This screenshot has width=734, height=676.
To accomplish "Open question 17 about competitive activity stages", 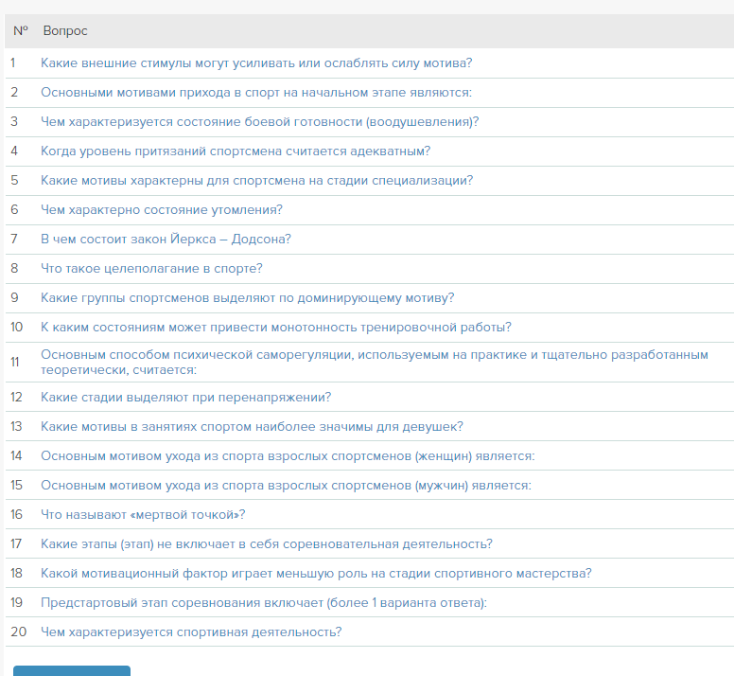I will (x=266, y=544).
